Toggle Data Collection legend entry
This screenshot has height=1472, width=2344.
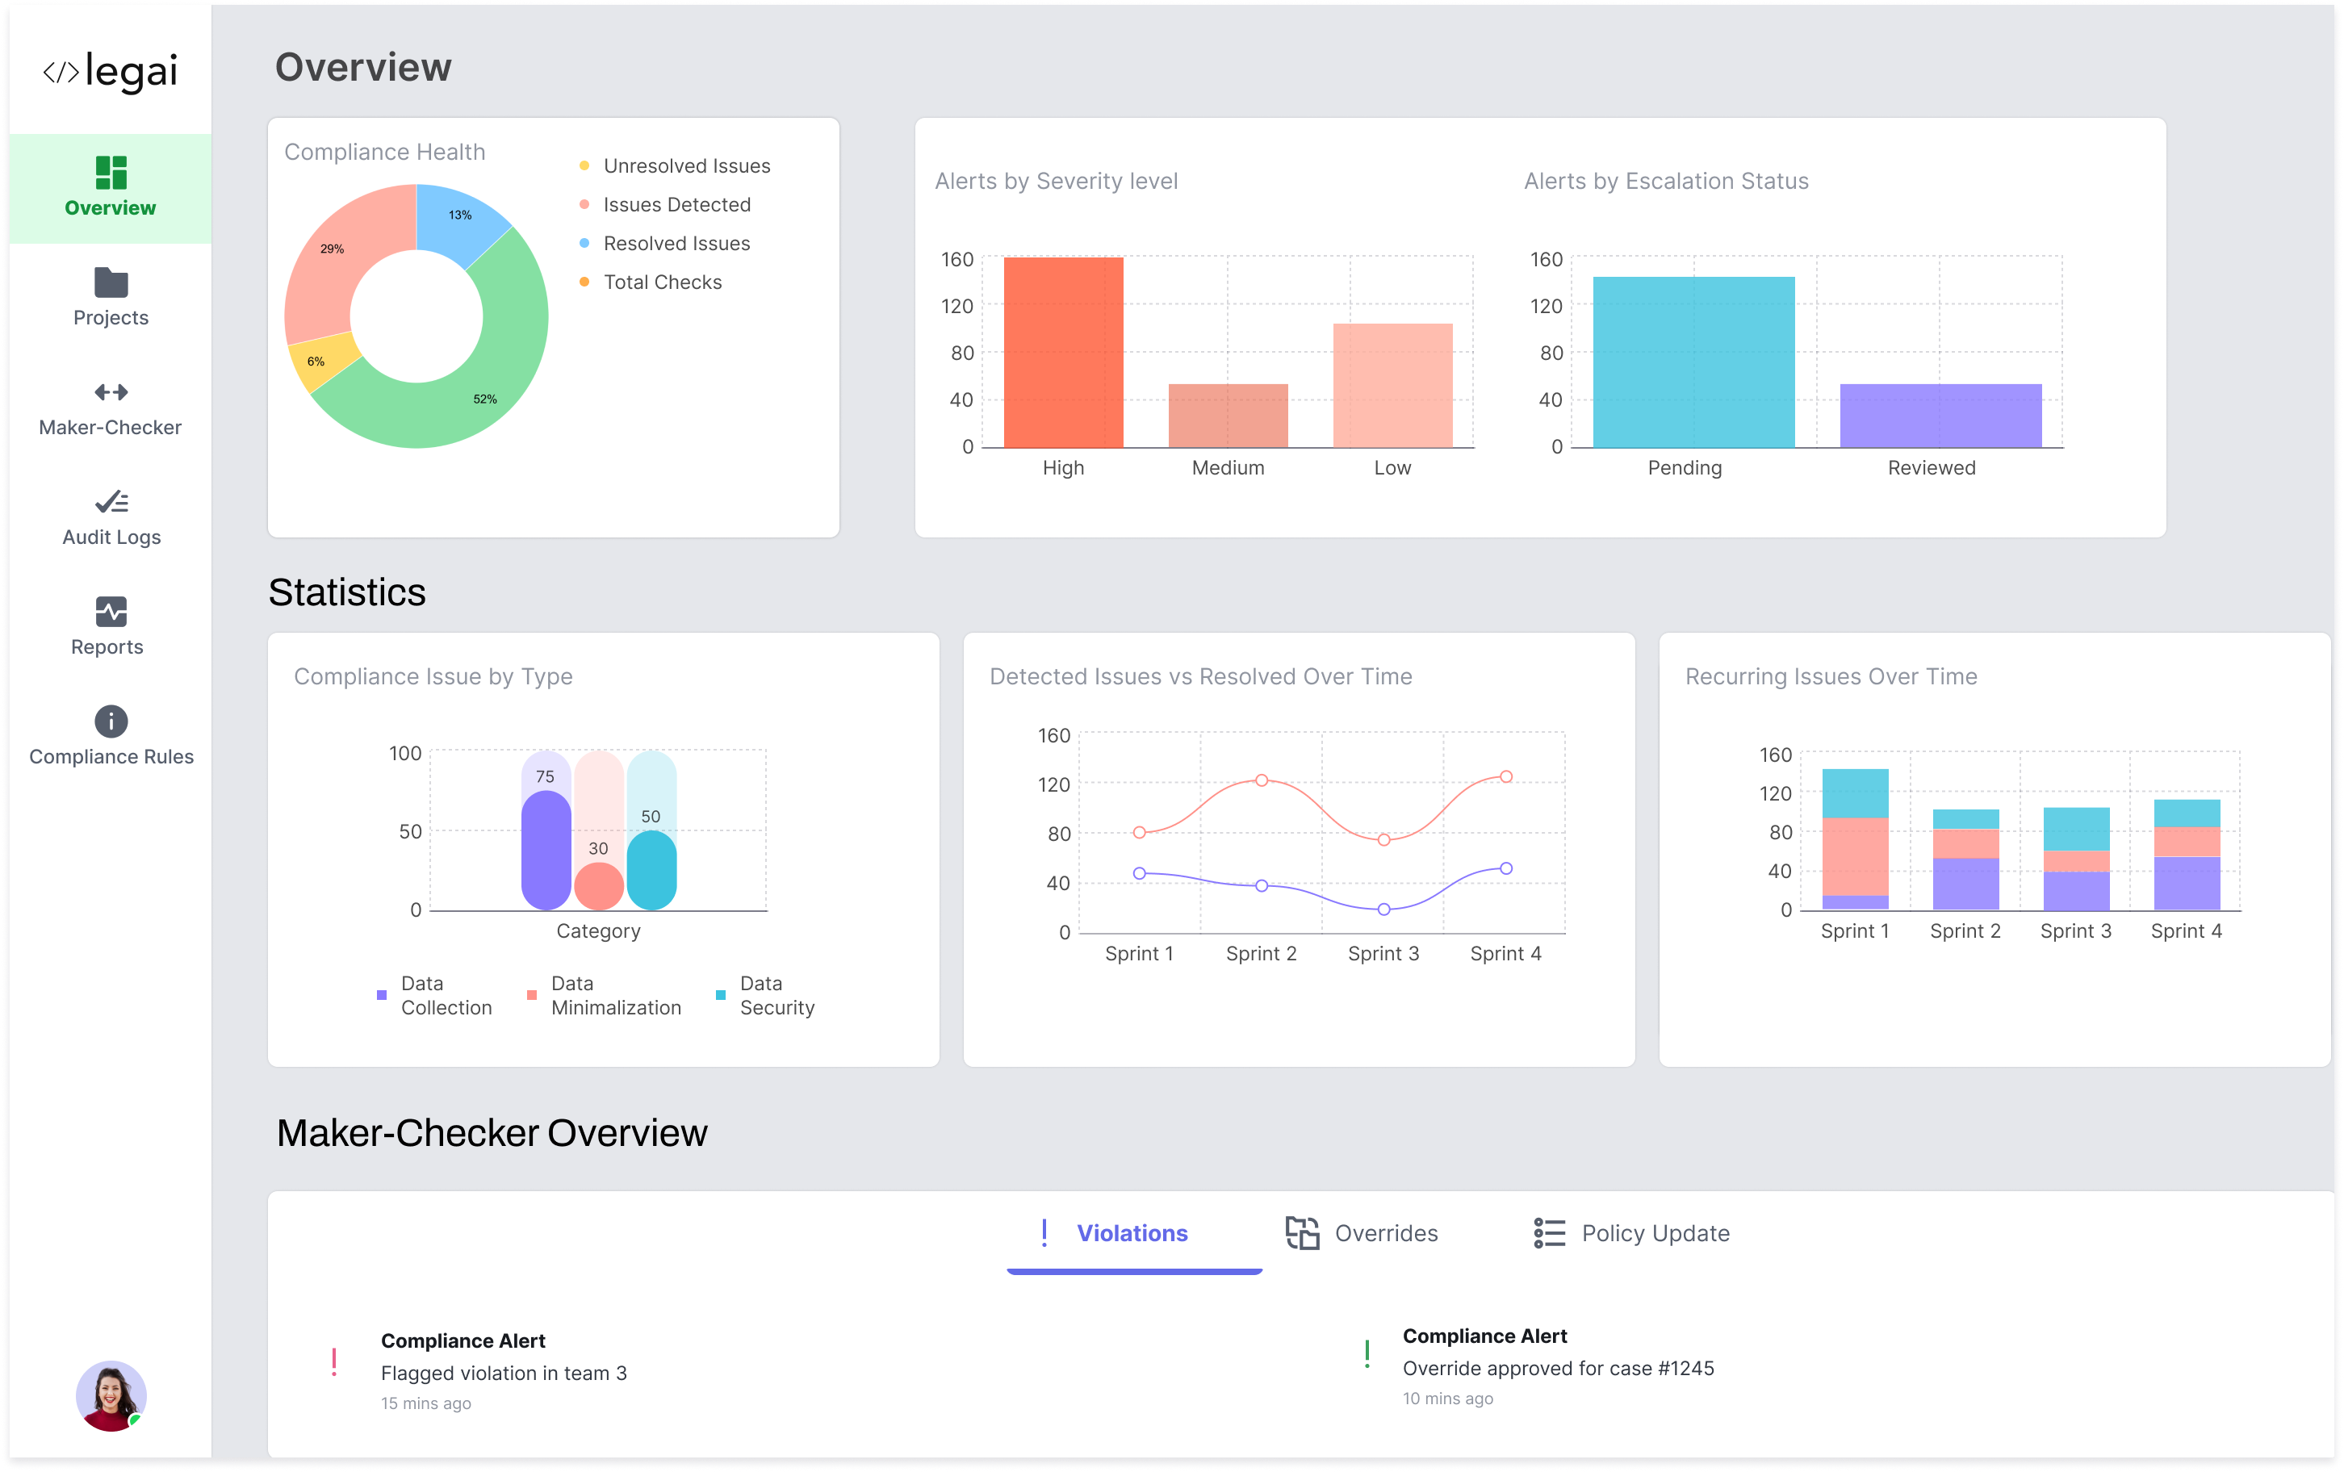[435, 995]
